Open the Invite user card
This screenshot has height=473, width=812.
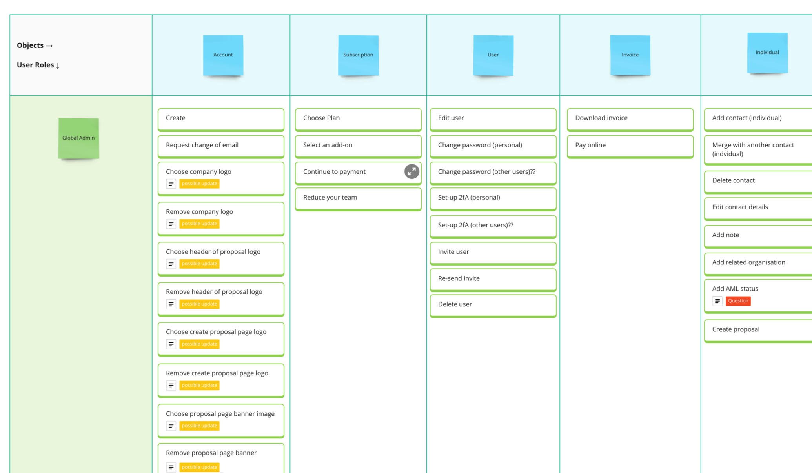[x=493, y=252]
